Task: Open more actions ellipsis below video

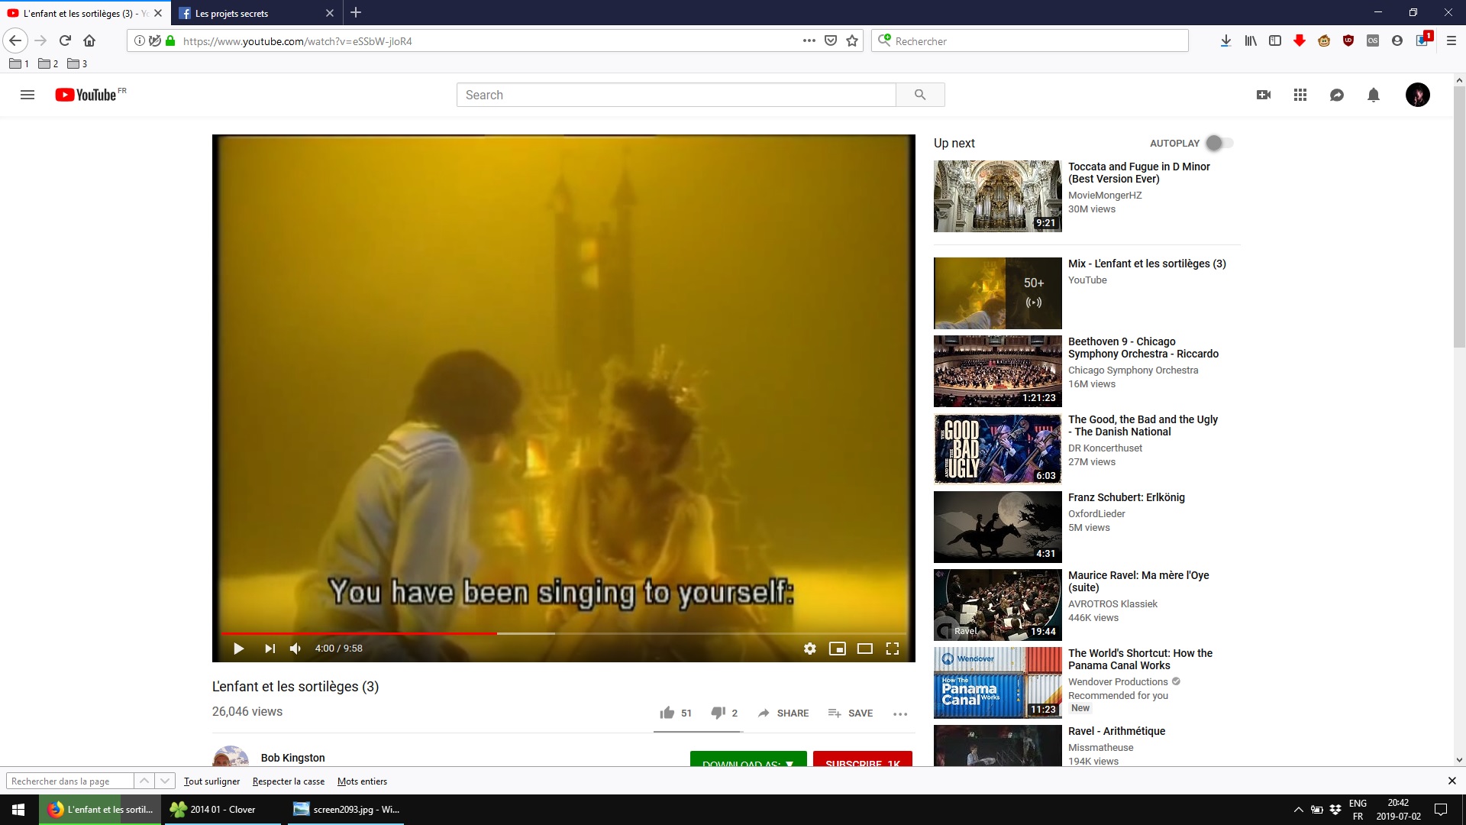Action: pos(900,713)
